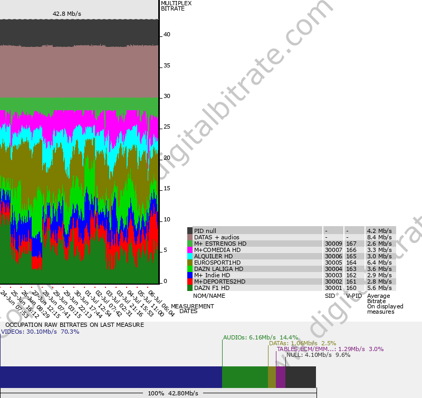Click the 06-Jul 06:04 measurement date label
The width and height of the screenshot is (422, 398).
161,303
